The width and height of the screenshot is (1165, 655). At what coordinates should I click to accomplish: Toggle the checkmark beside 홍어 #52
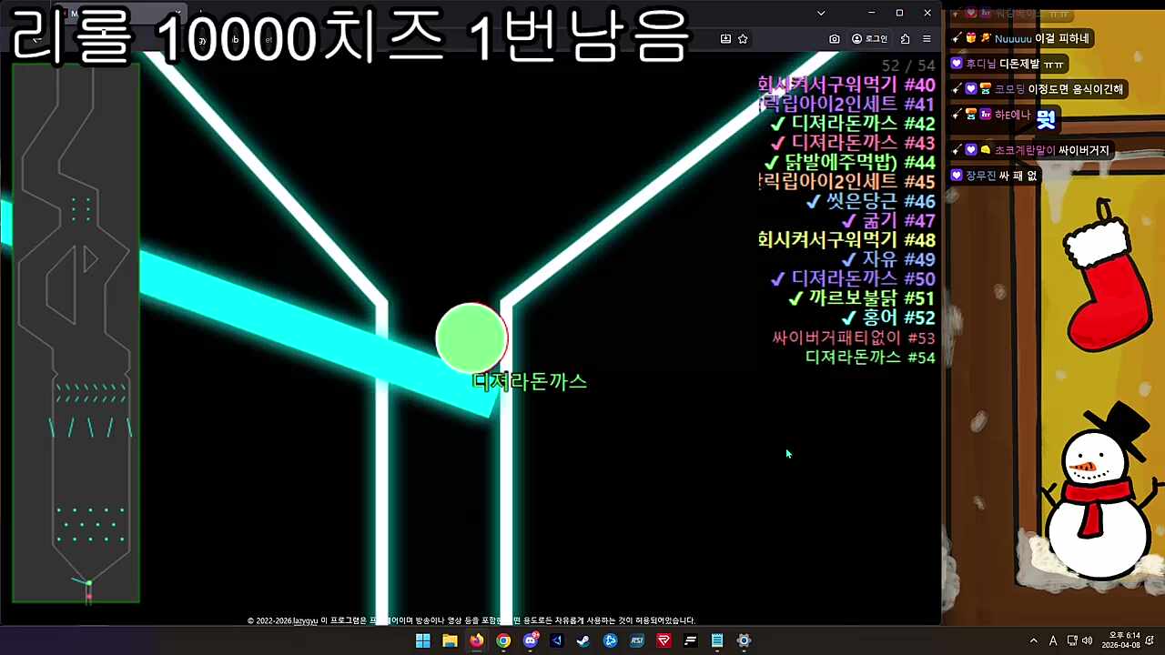[848, 317]
